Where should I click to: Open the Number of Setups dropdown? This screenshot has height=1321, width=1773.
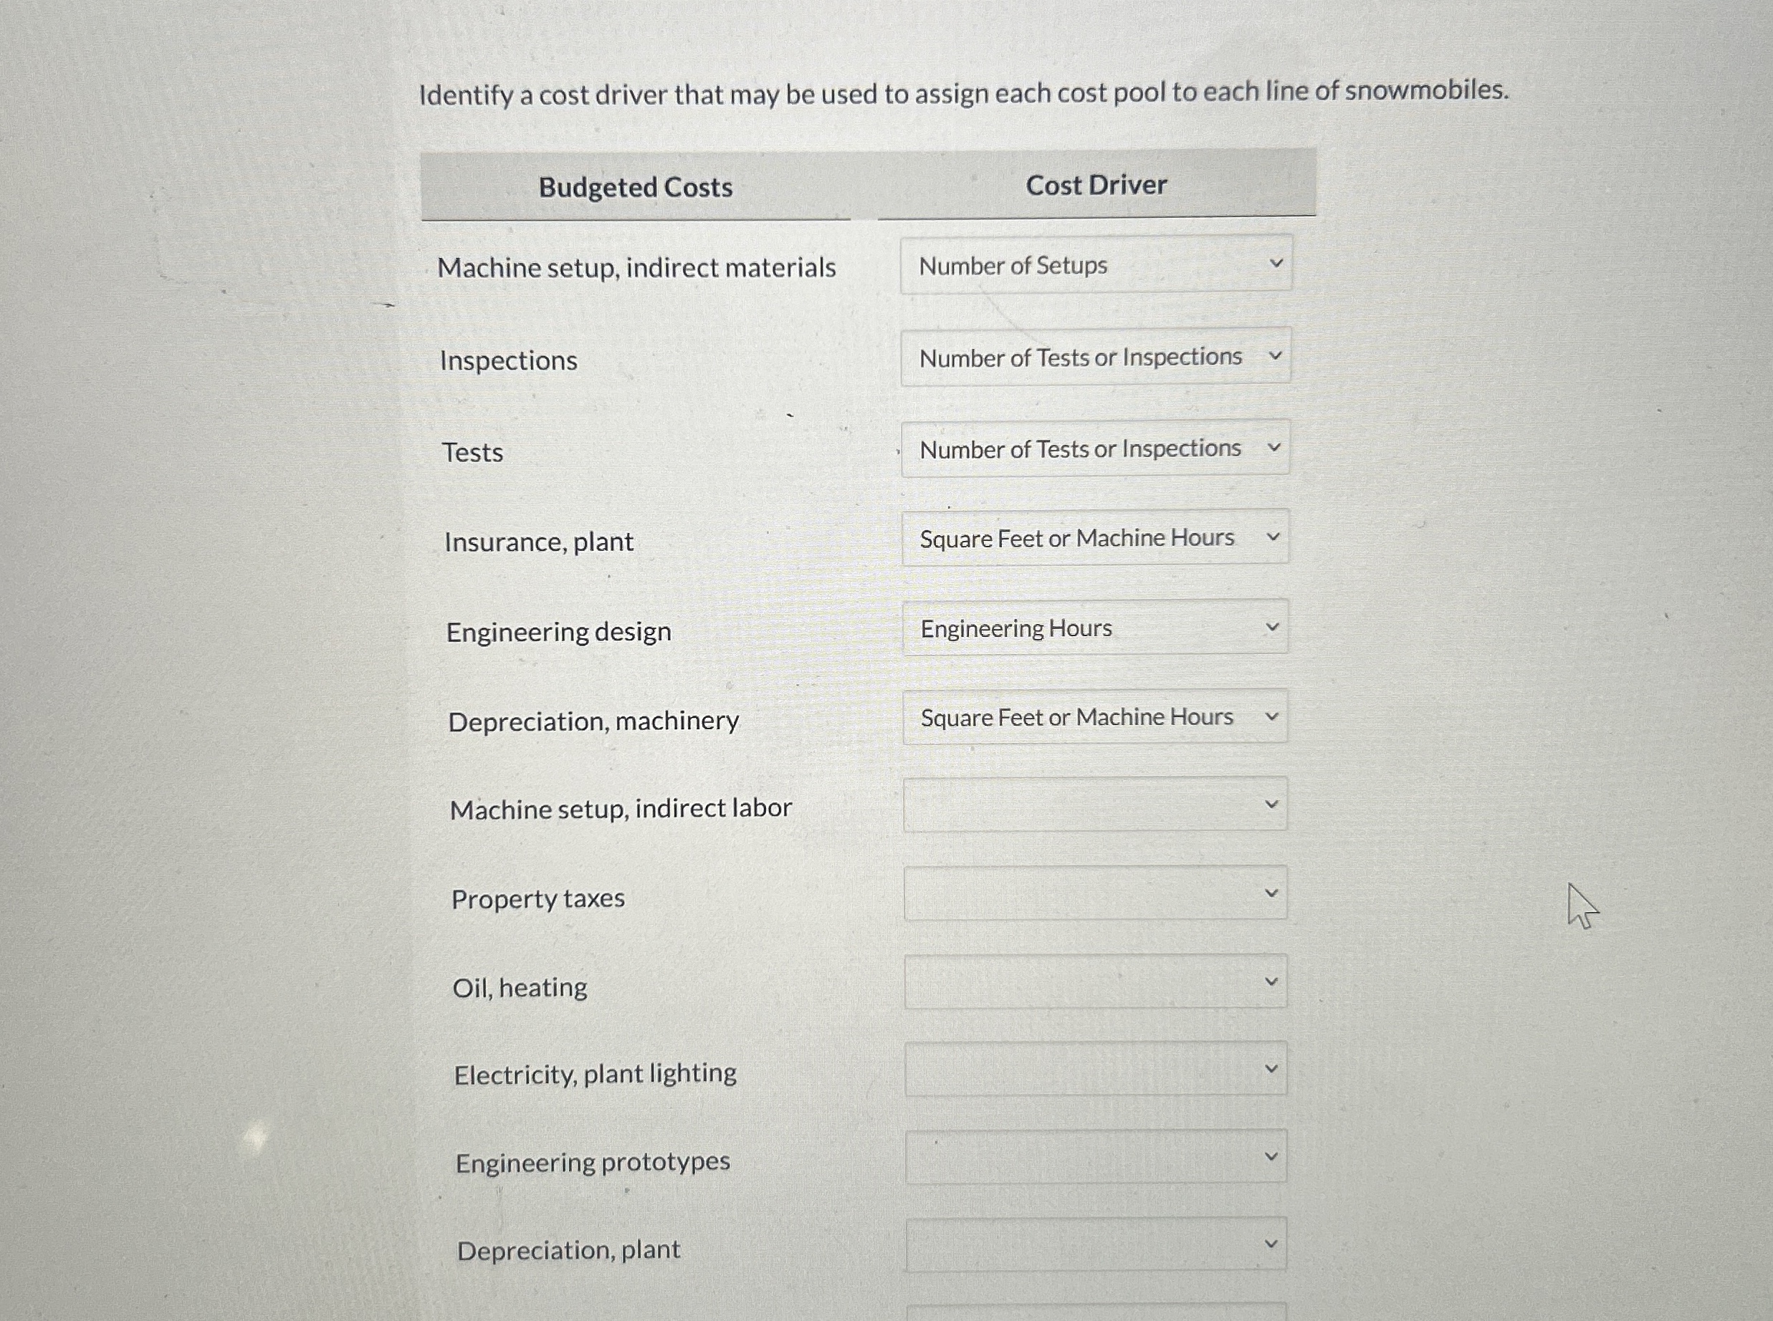tap(1096, 264)
